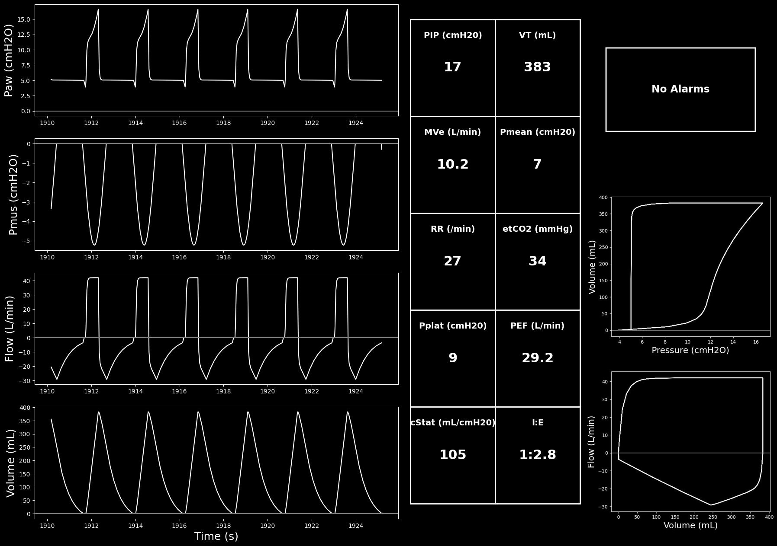Select the VT (mL) reading tile
The image size is (777, 546).
tap(538, 68)
